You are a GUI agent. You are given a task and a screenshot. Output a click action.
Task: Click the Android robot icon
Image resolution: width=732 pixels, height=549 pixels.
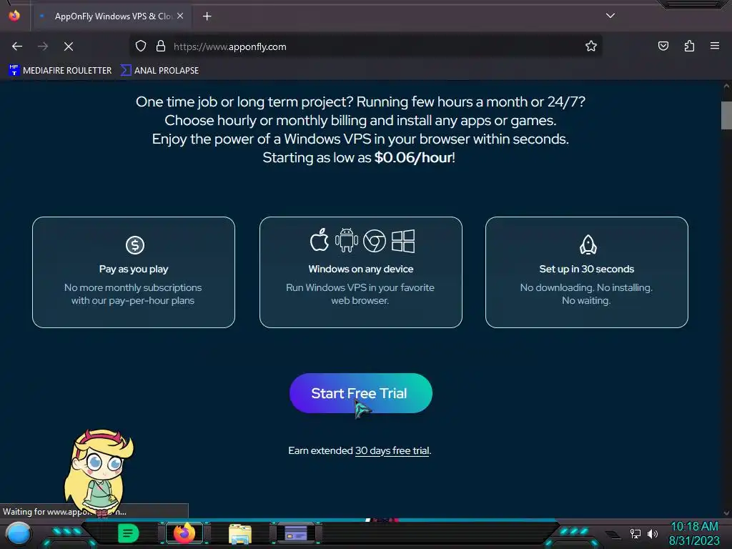[x=347, y=241]
